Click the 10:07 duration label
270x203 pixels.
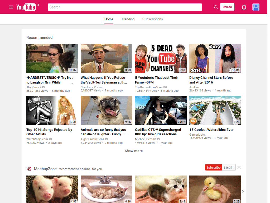(73, 70)
